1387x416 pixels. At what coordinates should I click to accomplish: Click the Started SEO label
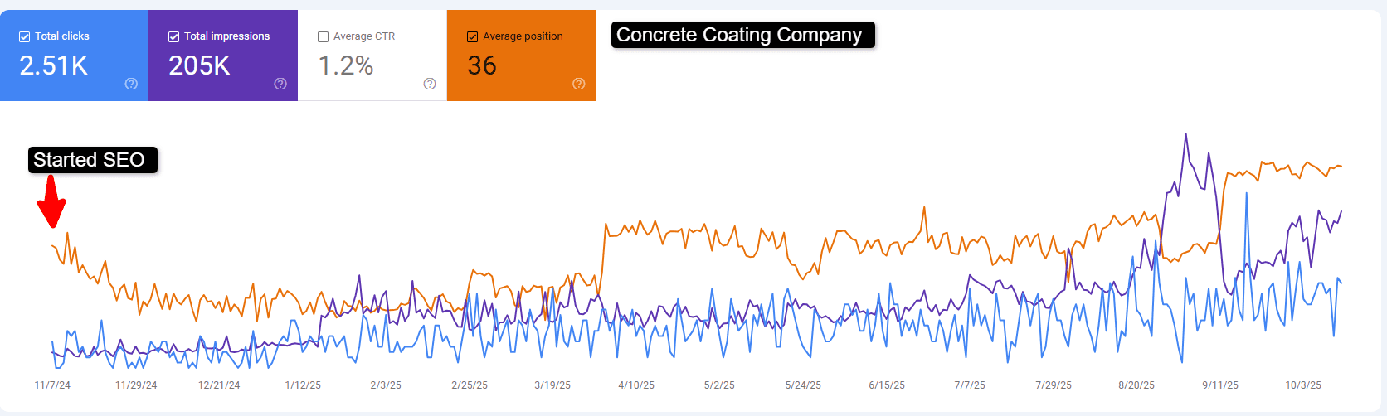pos(90,160)
